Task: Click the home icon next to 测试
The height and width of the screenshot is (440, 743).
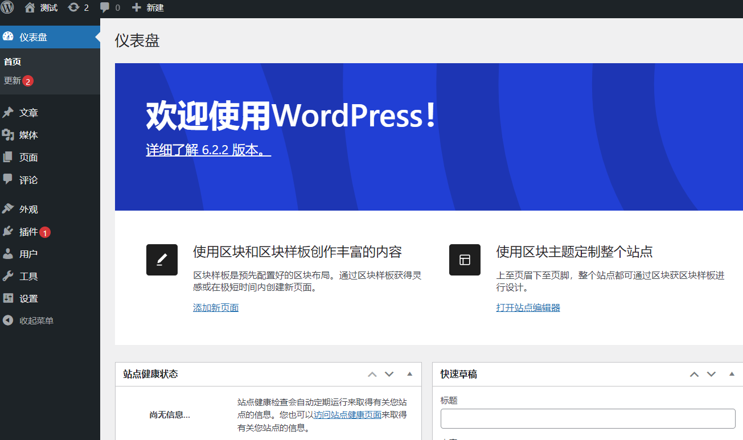Action: click(30, 8)
